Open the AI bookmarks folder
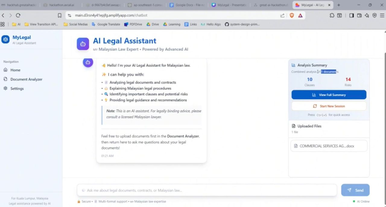 pyautogui.click(x=17, y=24)
